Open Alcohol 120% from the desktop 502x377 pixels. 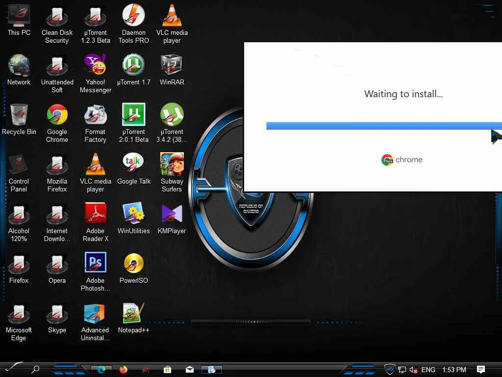point(19,223)
